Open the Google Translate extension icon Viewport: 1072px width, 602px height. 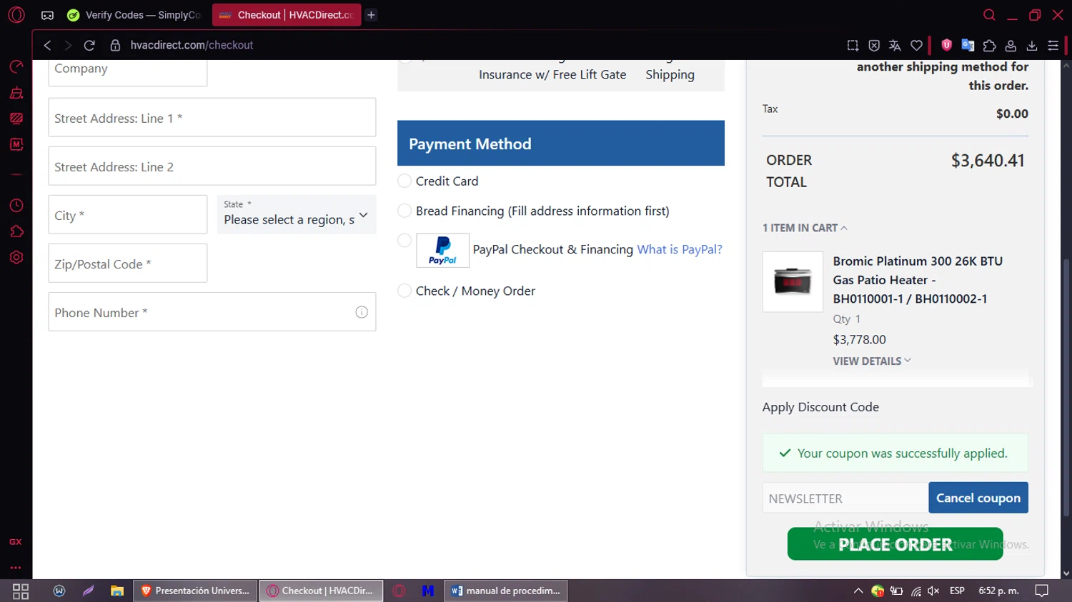tap(968, 45)
